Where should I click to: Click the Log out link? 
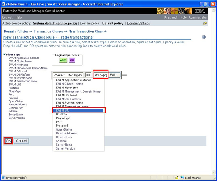pyautogui.click(x=7, y=17)
